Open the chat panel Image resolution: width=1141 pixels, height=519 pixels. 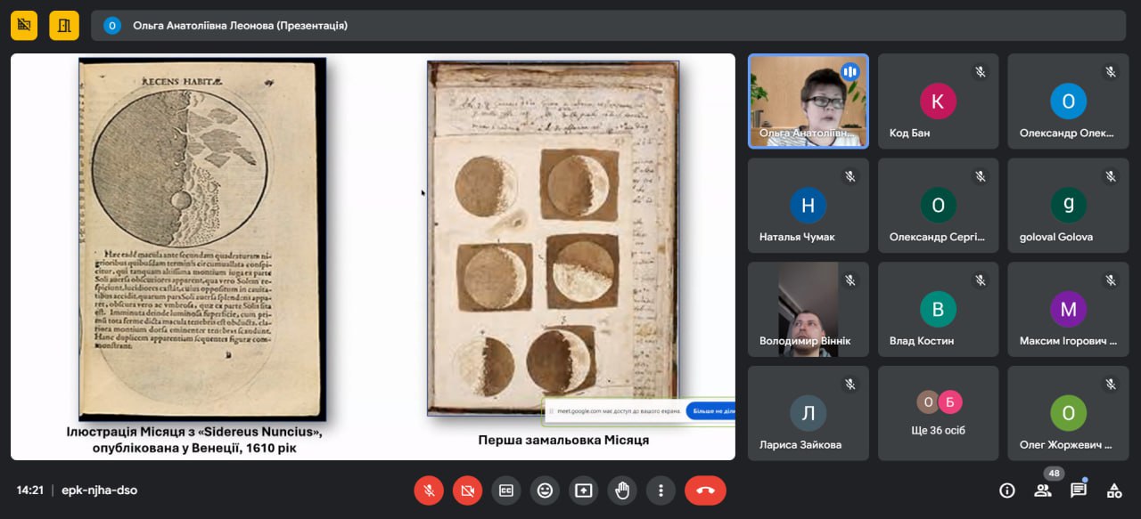[1079, 490]
